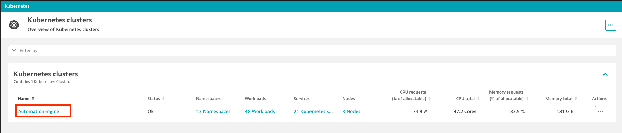Open the 48 Workloads link
This screenshot has width=622, height=133.
[260, 111]
